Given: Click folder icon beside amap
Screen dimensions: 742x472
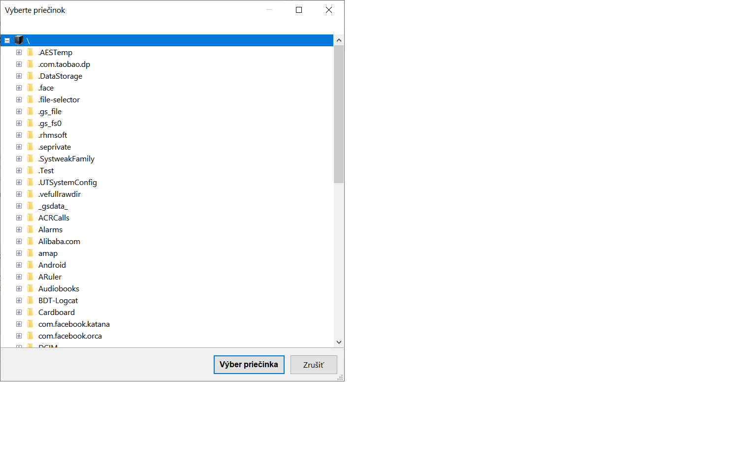Looking at the screenshot, I should coord(30,253).
